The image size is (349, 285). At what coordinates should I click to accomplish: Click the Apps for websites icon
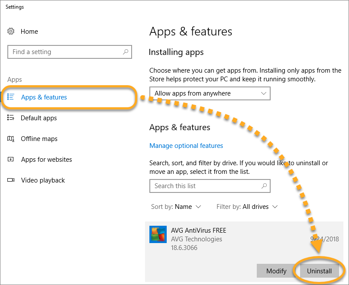11,160
